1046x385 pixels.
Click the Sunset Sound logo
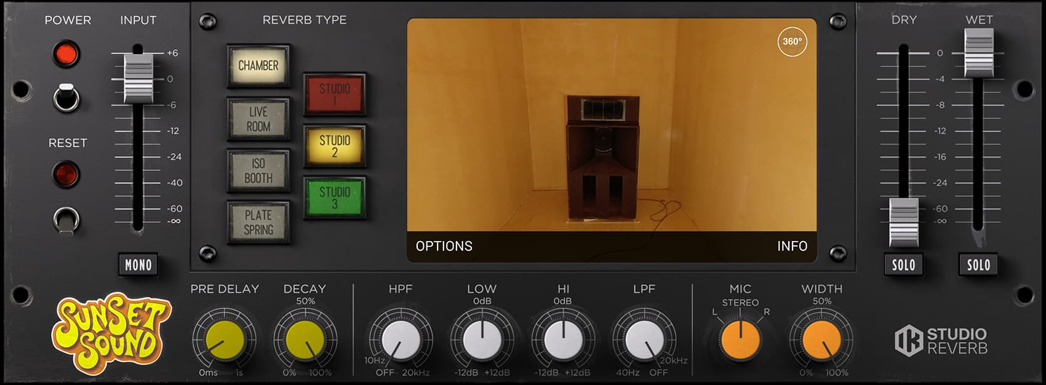point(110,334)
